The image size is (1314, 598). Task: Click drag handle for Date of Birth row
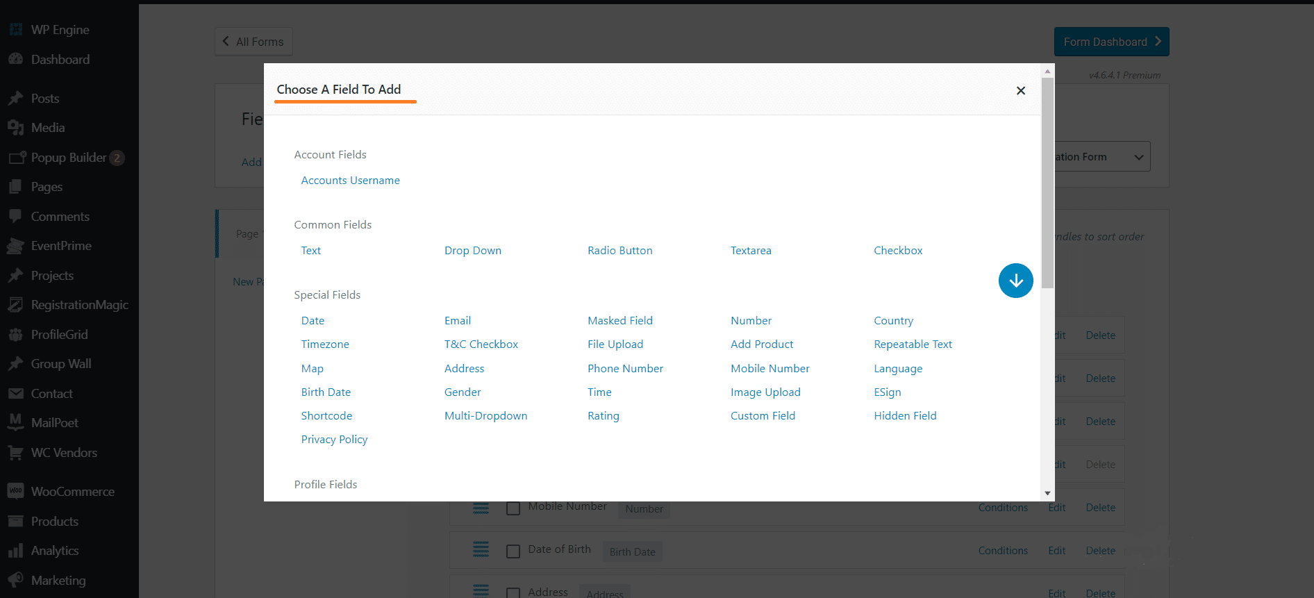point(481,550)
